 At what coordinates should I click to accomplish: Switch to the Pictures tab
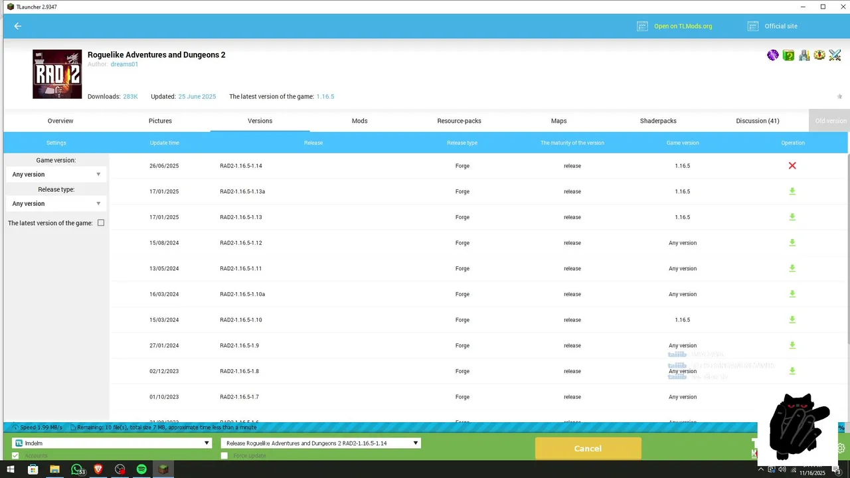point(160,121)
